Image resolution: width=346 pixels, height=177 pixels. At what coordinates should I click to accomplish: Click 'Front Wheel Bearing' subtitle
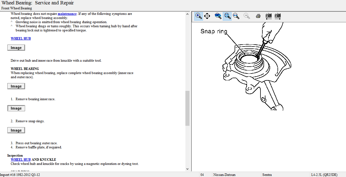point(17,8)
